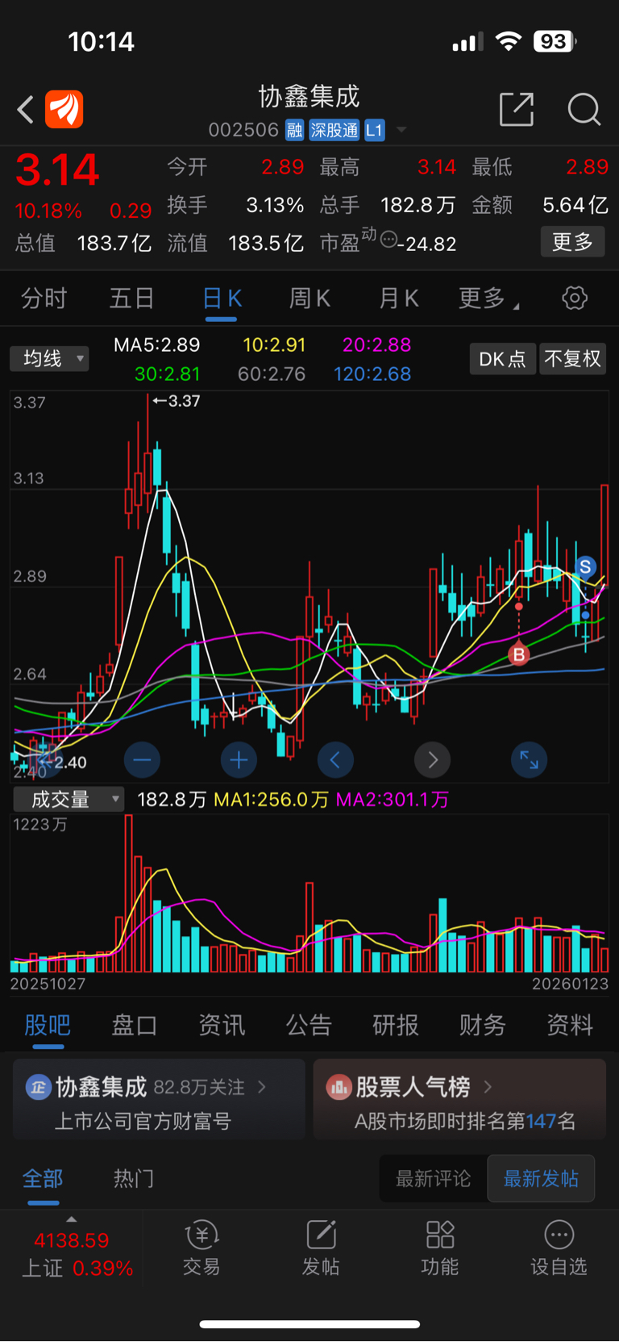619x1342 pixels.
Task: Tap the 深股通 badge
Action: coord(334,130)
